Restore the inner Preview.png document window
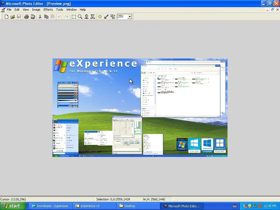Screen dimensions: 280x210 [272, 10]
